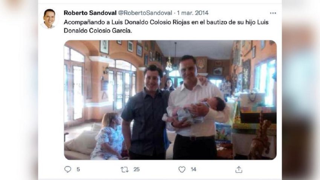Retweet using the arrows icon
The height and width of the screenshot is (180, 320).
click(125, 169)
